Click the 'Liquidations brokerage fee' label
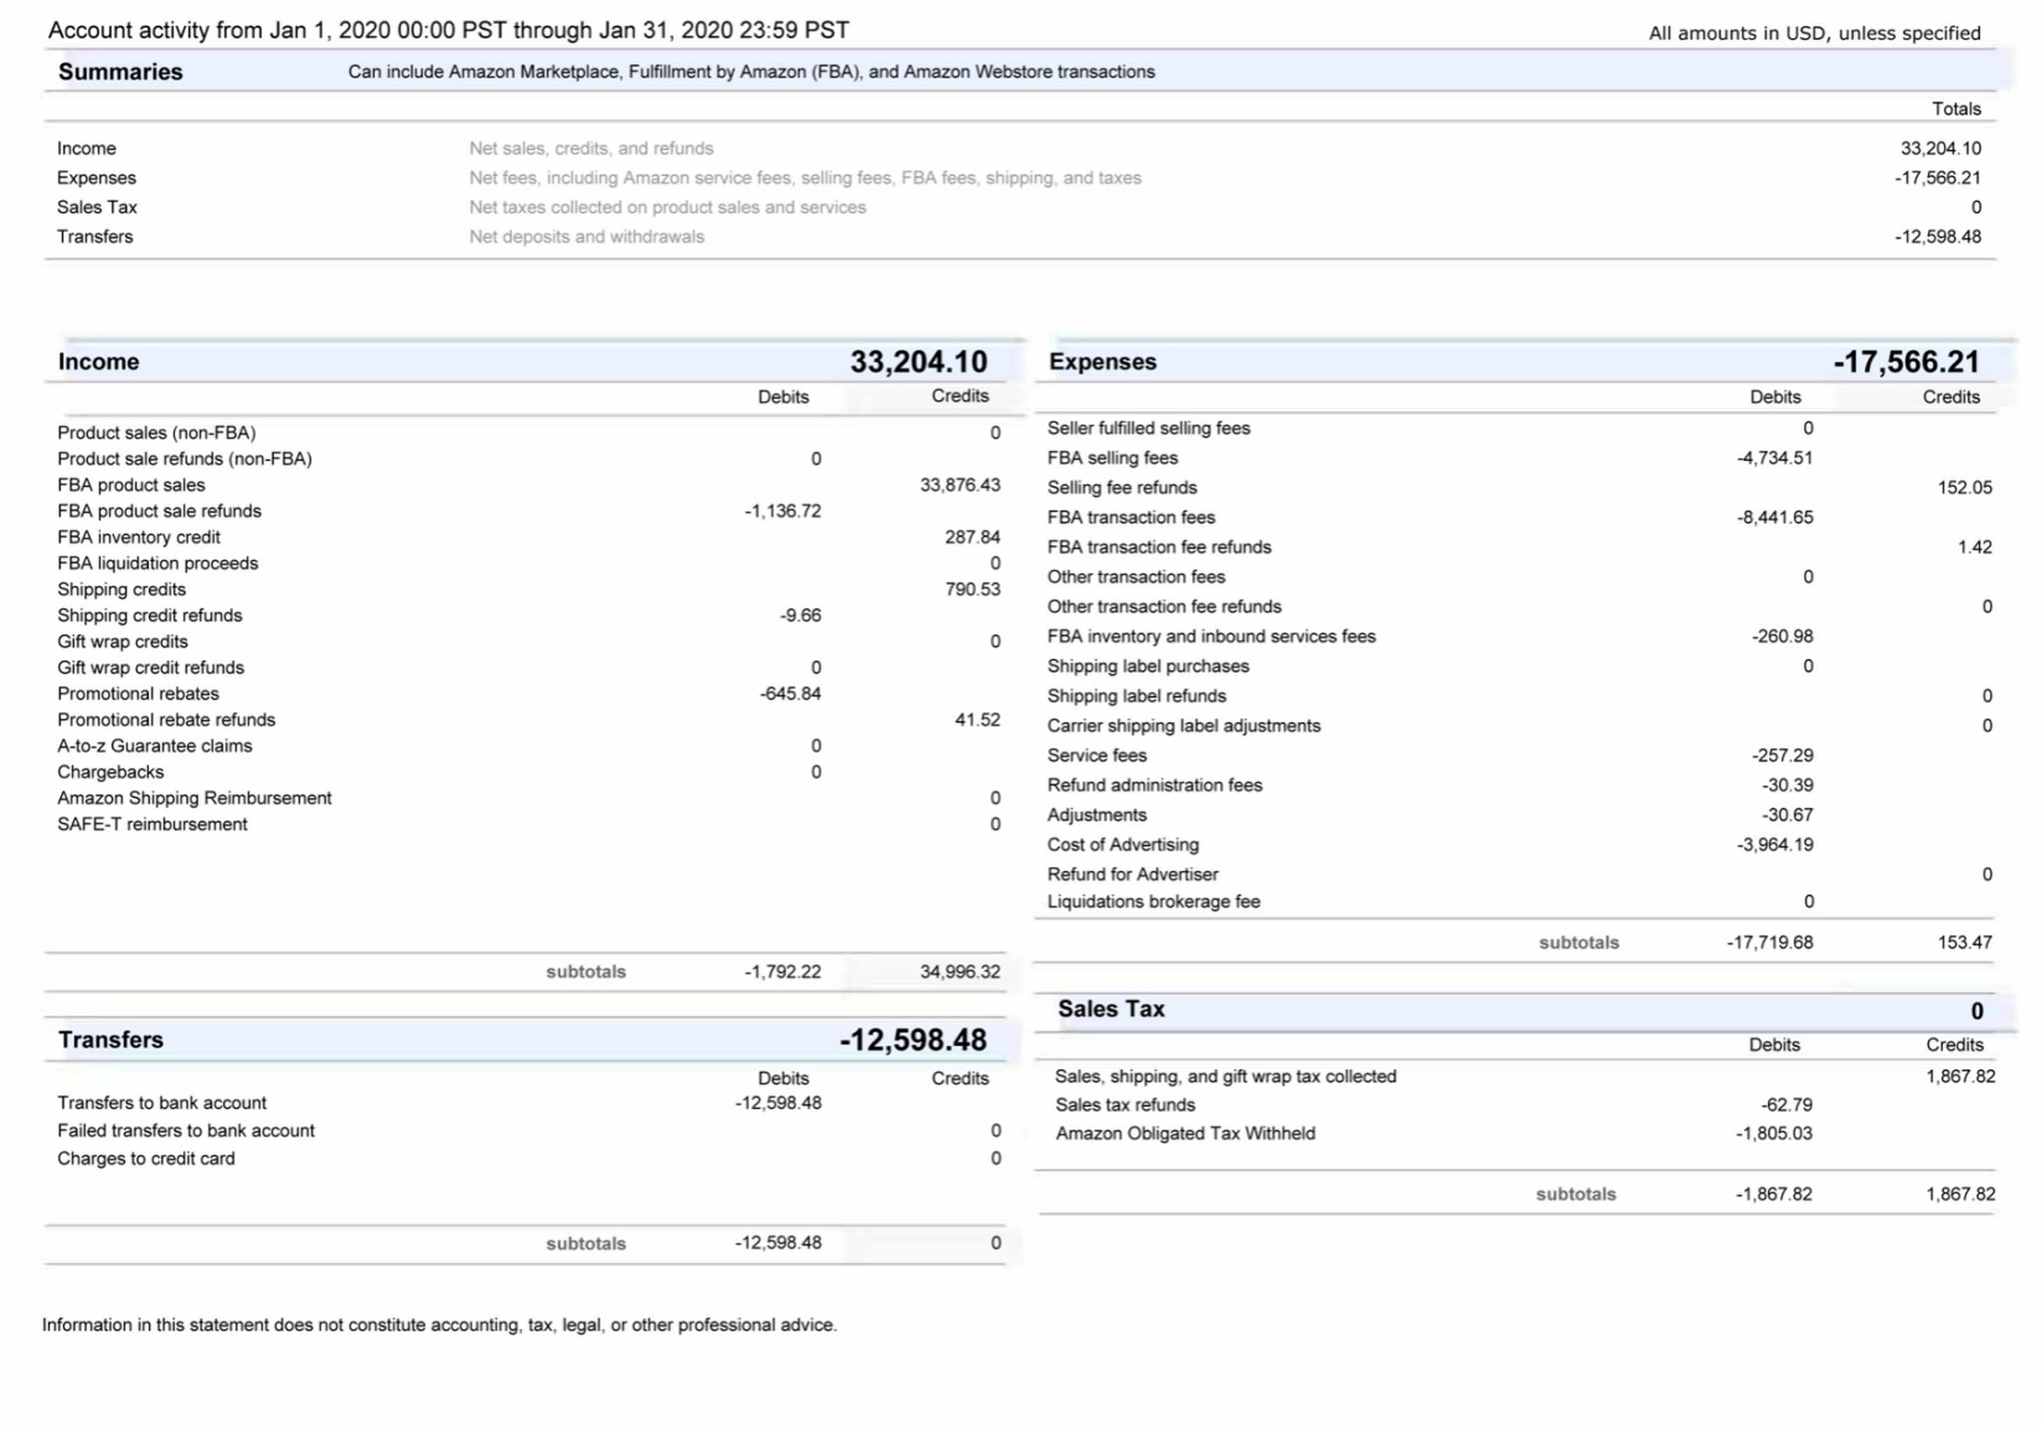Viewport: 2042px width, 1430px height. click(1153, 902)
